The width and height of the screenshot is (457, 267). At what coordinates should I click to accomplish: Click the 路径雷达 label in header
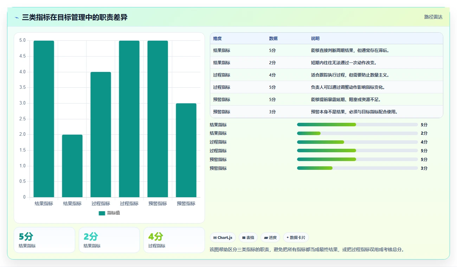tap(433, 17)
